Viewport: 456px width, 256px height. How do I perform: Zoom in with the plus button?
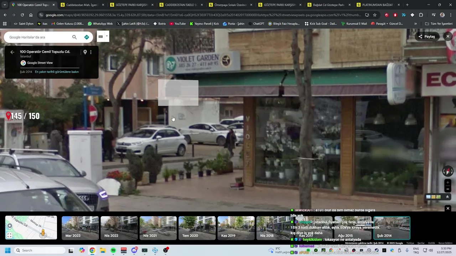coord(448,182)
